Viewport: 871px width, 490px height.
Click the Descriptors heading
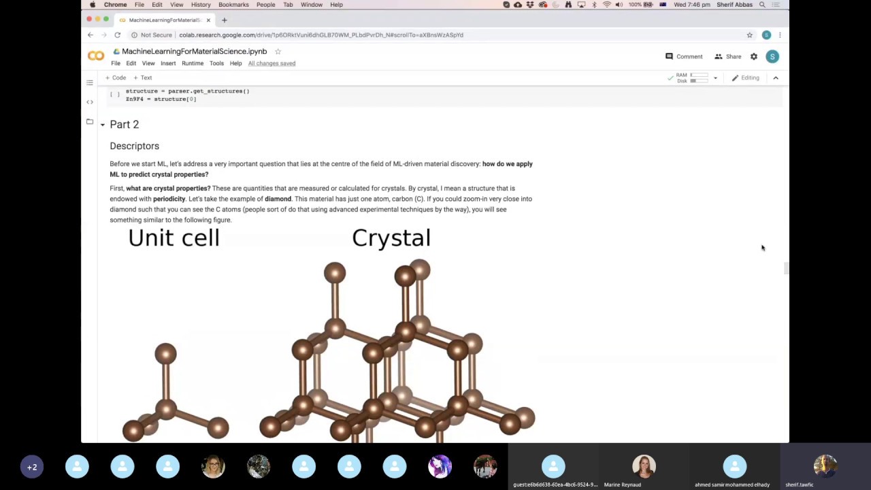134,146
